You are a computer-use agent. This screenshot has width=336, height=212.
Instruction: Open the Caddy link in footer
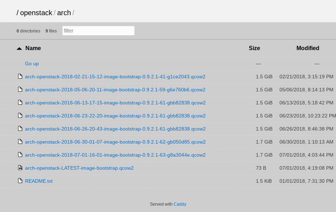[180, 204]
